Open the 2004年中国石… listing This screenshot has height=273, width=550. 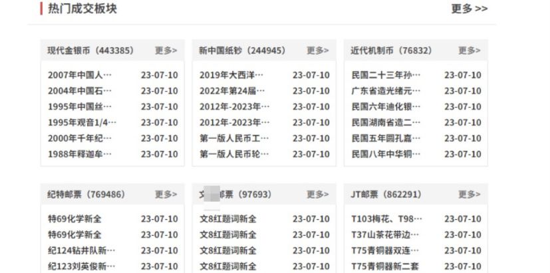[x=80, y=91]
